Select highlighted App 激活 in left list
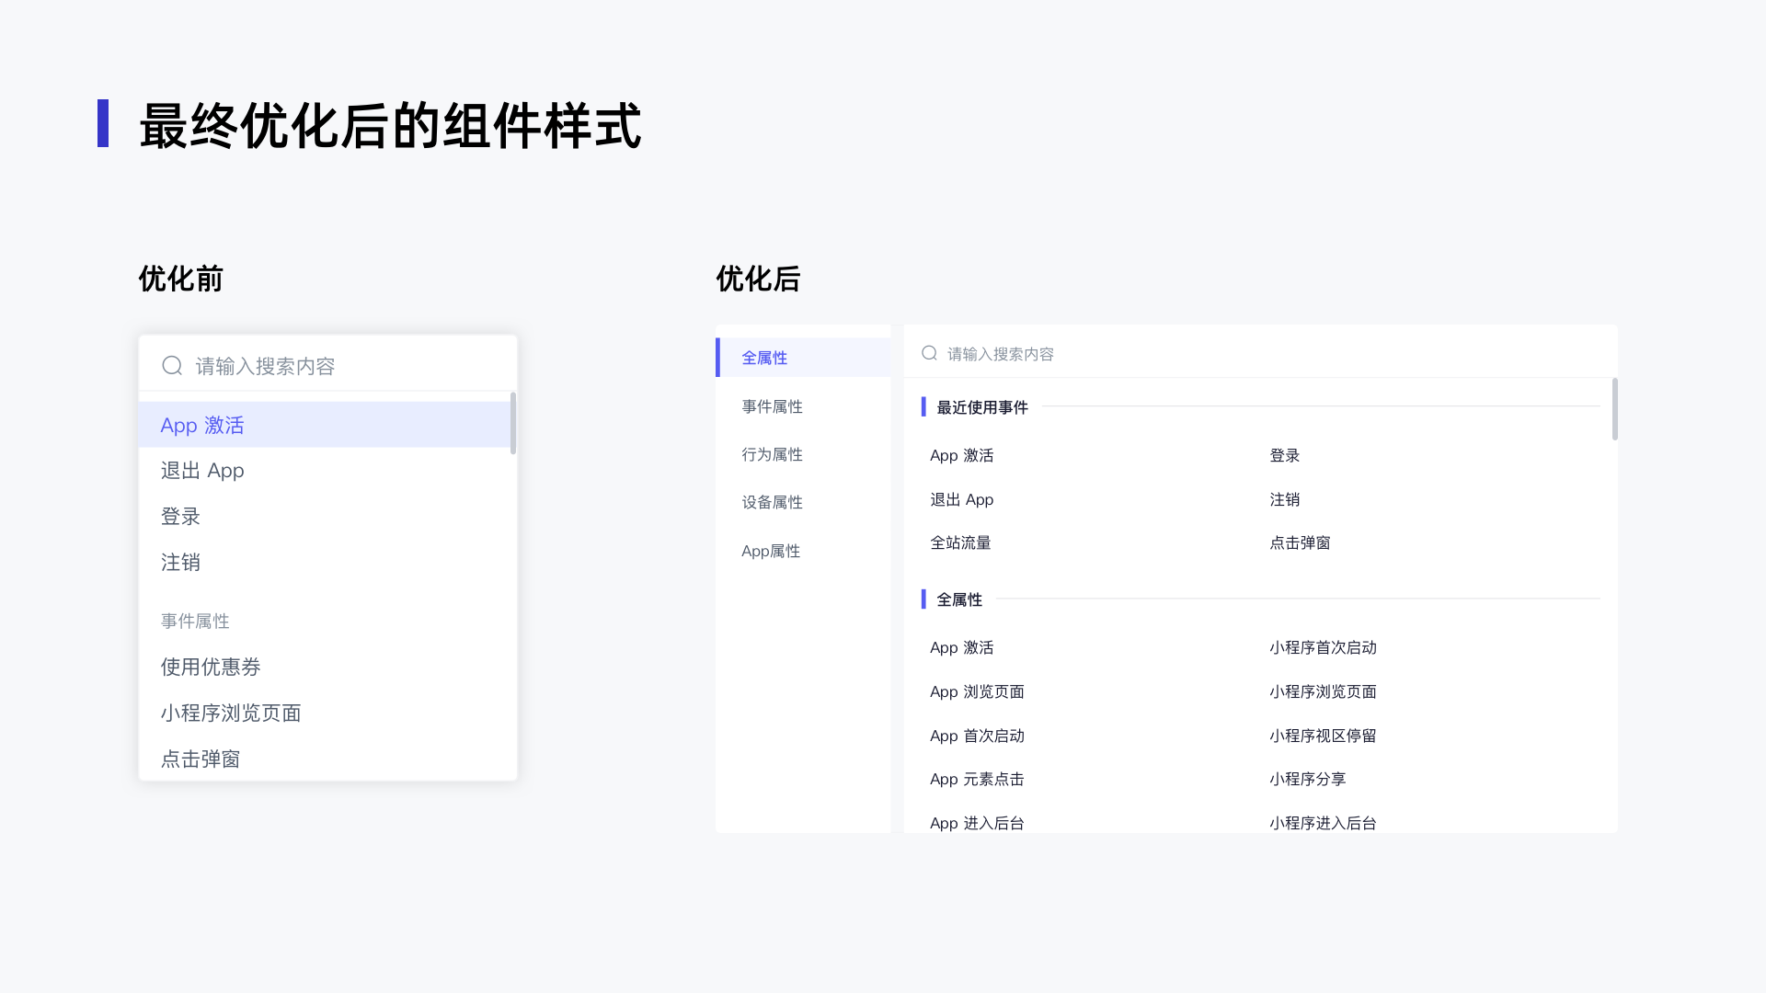This screenshot has width=1766, height=993. 202,425
